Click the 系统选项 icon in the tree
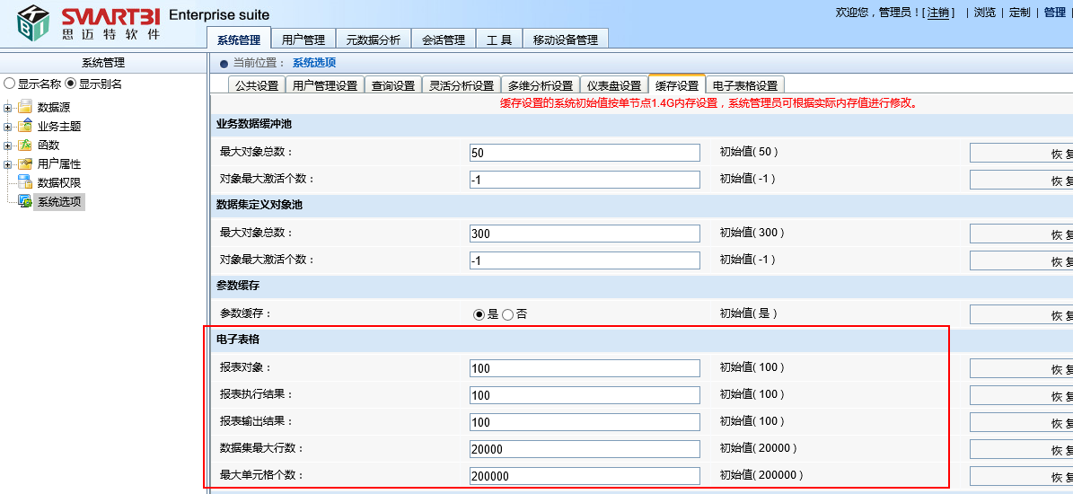The height and width of the screenshot is (494, 1073). tap(25, 201)
